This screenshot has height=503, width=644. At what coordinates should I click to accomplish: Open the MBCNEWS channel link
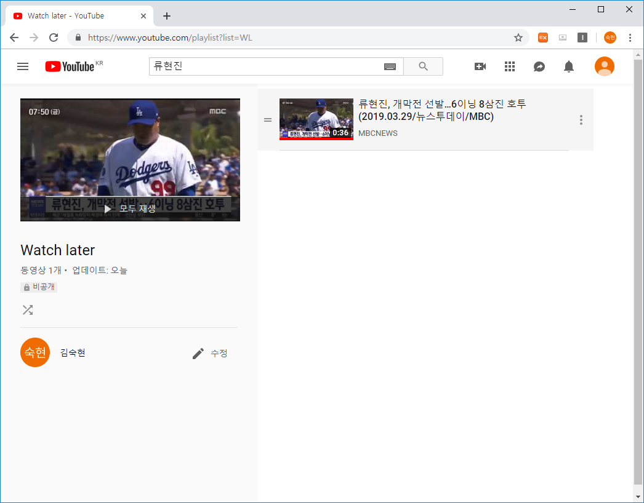(x=378, y=133)
